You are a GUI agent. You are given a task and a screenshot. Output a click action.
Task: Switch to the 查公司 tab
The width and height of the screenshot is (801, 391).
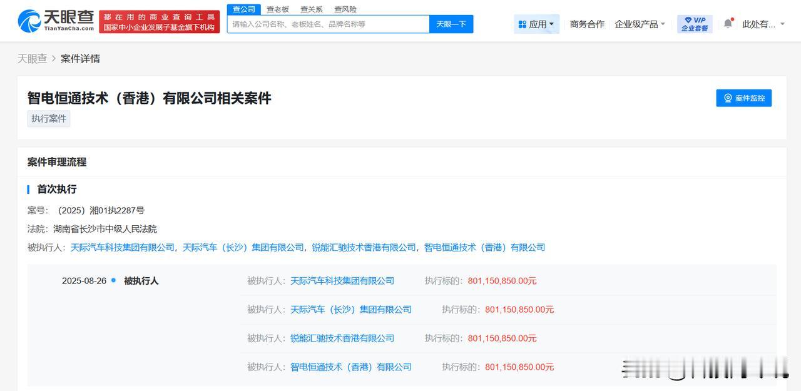pyautogui.click(x=243, y=9)
